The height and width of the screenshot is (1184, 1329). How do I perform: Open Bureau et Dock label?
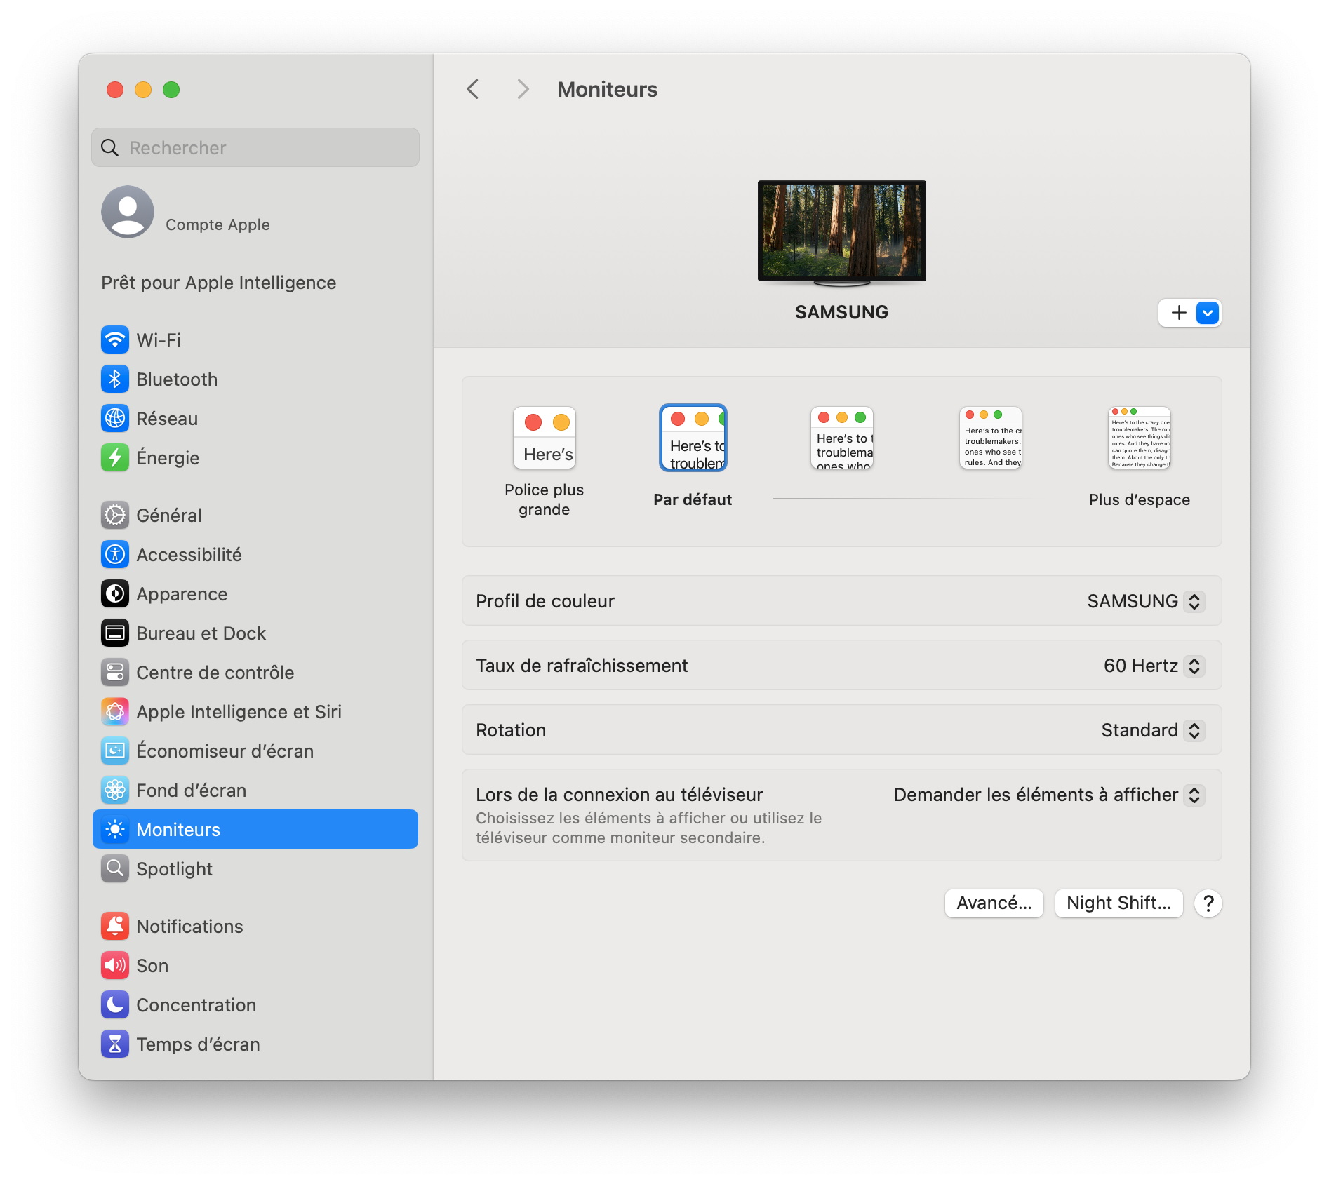(x=201, y=633)
